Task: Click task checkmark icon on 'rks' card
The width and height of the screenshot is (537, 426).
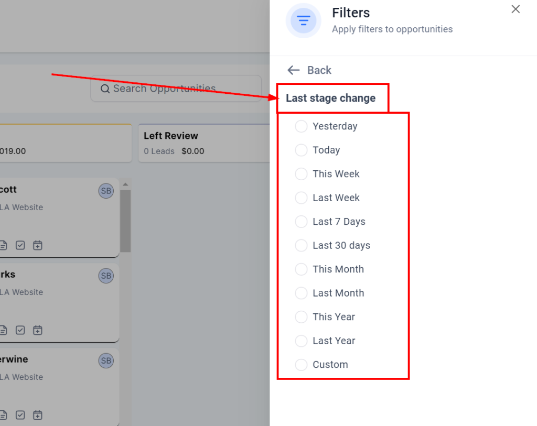Action: [20, 330]
